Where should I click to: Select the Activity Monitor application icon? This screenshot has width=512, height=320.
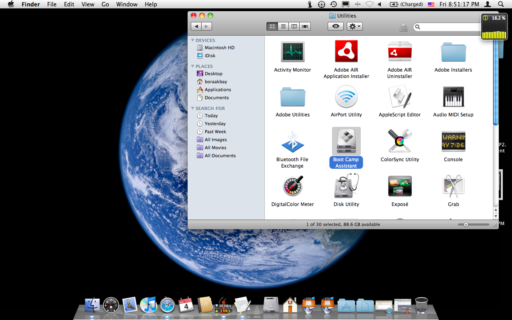click(x=292, y=52)
